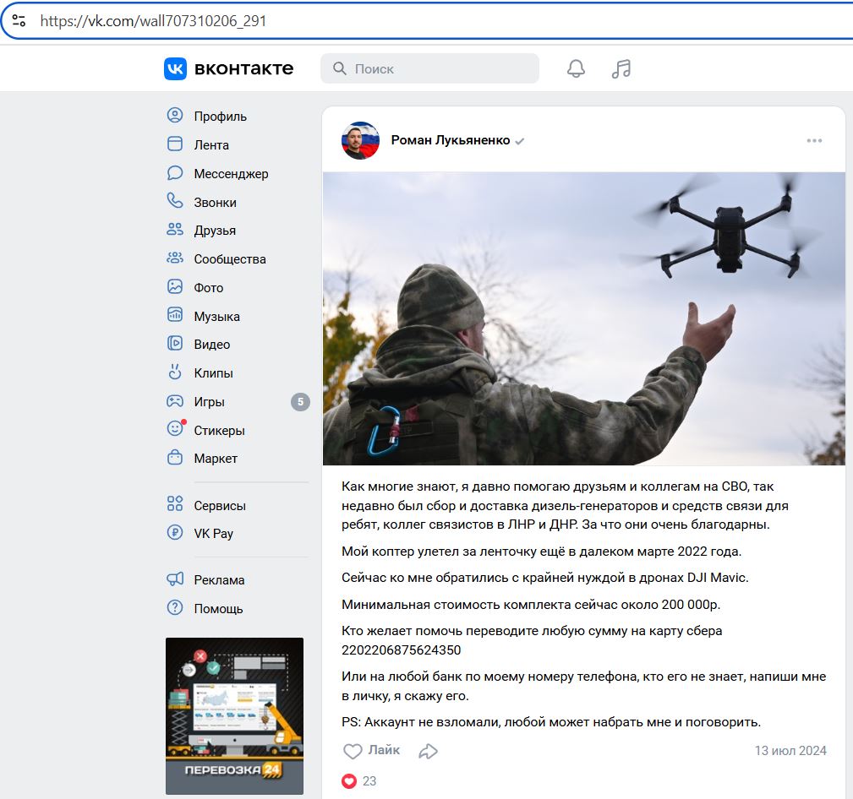853x799 pixels.
Task: Open the VK Pay link text
Action: (x=214, y=534)
